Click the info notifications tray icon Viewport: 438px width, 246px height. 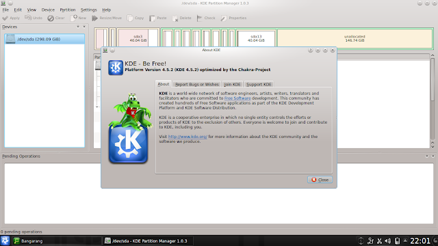pyautogui.click(x=361, y=241)
